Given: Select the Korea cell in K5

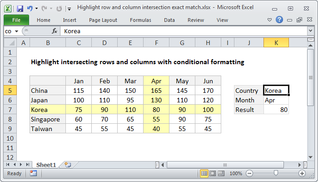Looking at the screenshot, I should point(276,91).
